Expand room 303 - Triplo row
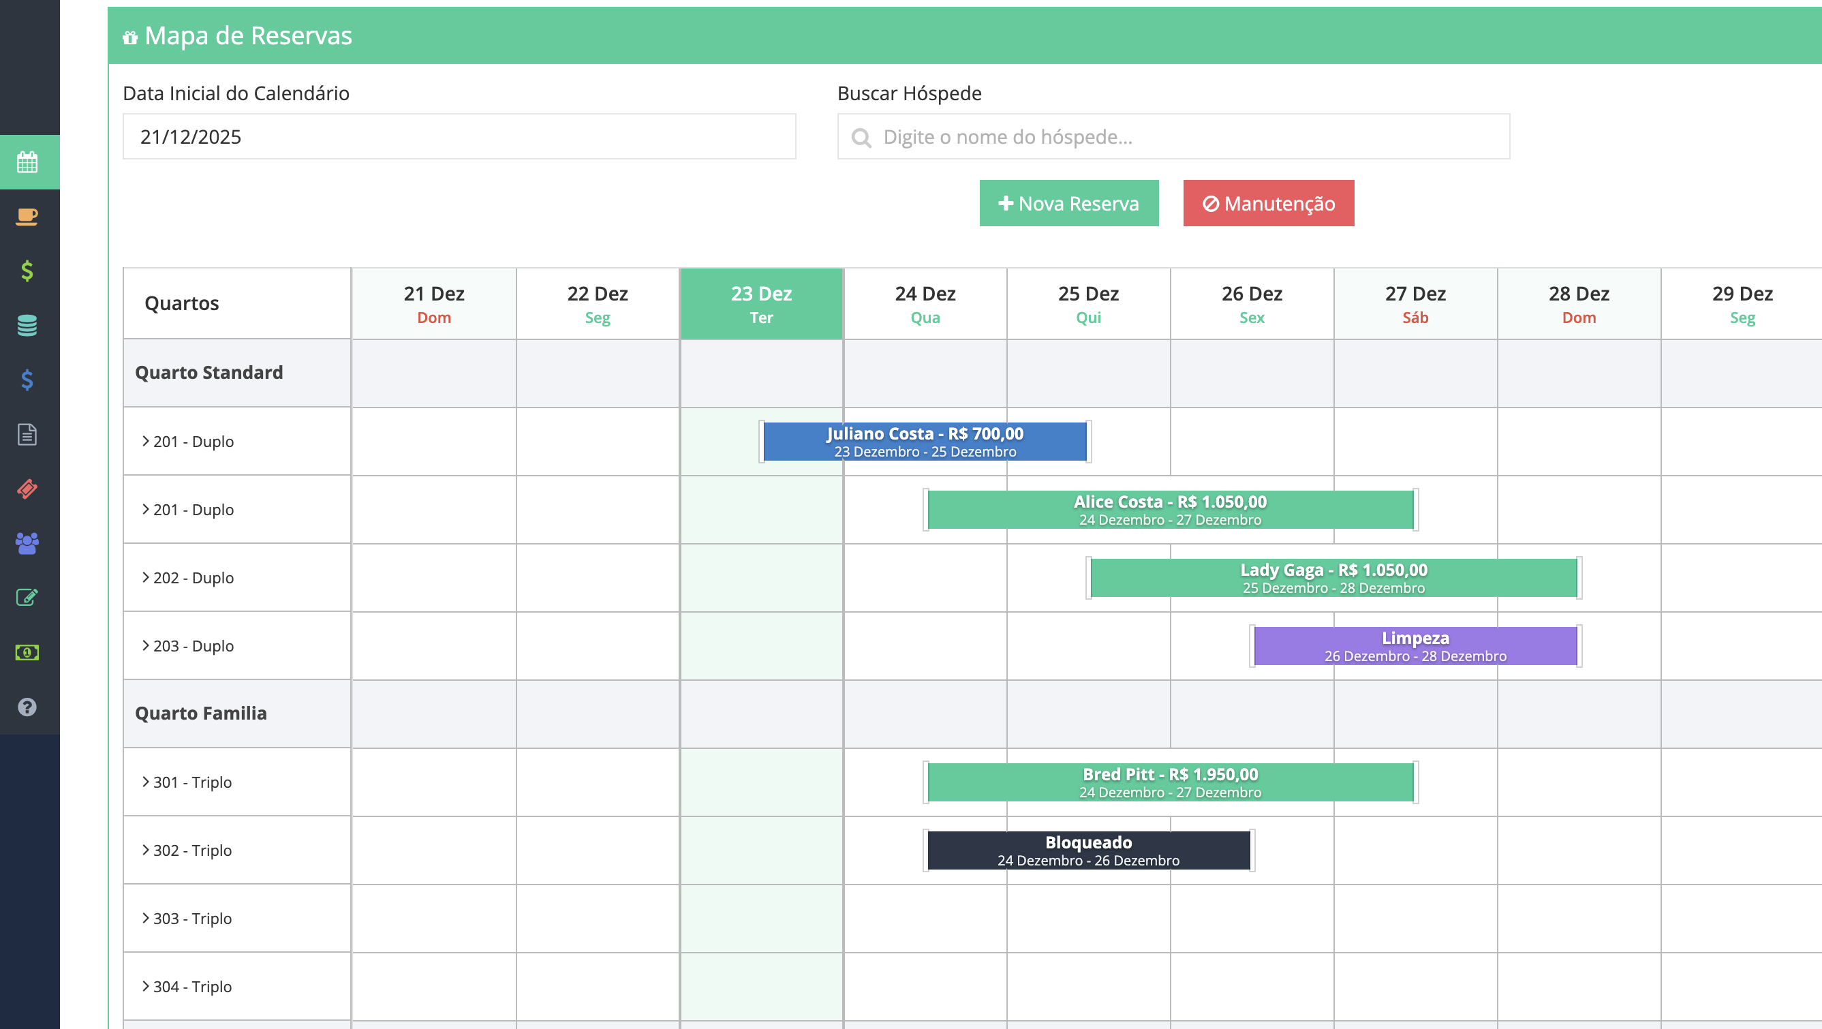Image resolution: width=1822 pixels, height=1029 pixels. pos(146,918)
